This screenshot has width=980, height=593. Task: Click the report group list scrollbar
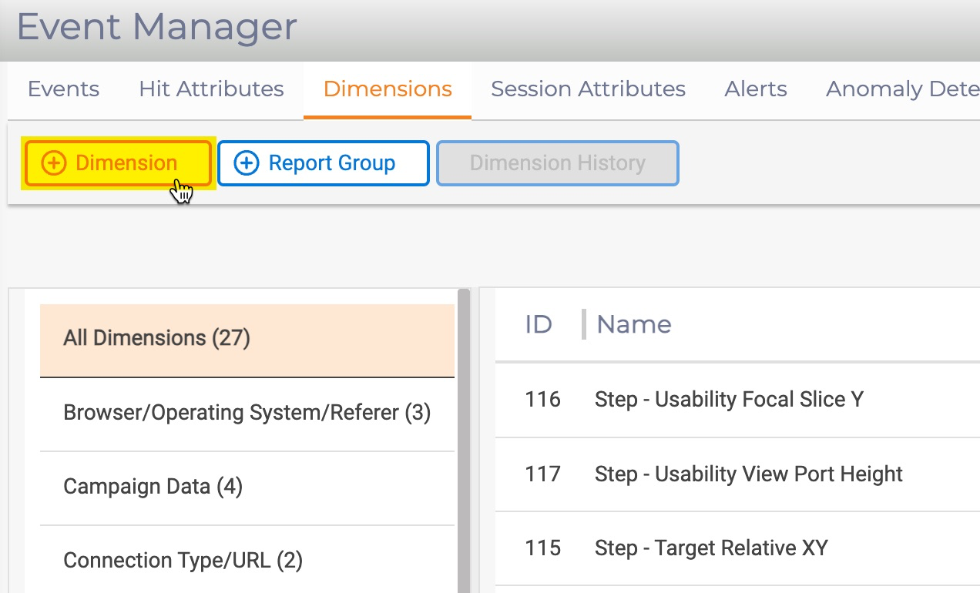pos(464,439)
